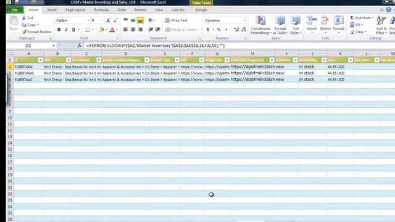Apply Percent Style format
Viewport: 395px width, 222px height.
pyautogui.click(x=218, y=30)
